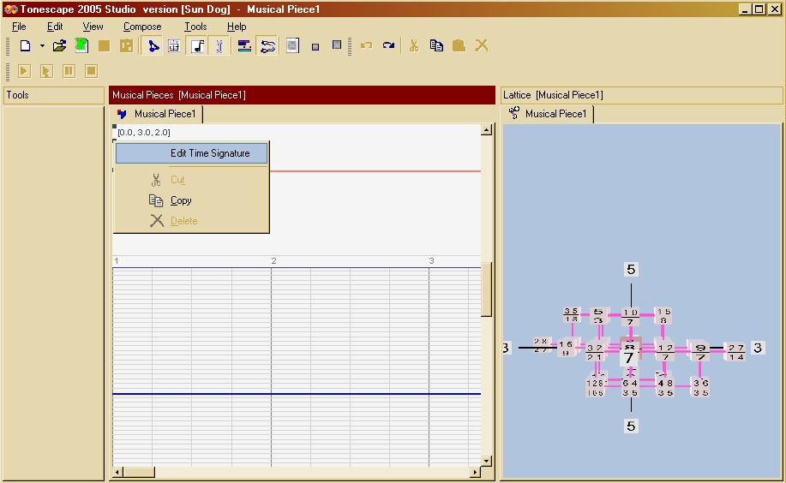This screenshot has width=786, height=483.
Task: Click the Open folder icon
Action: (60, 46)
